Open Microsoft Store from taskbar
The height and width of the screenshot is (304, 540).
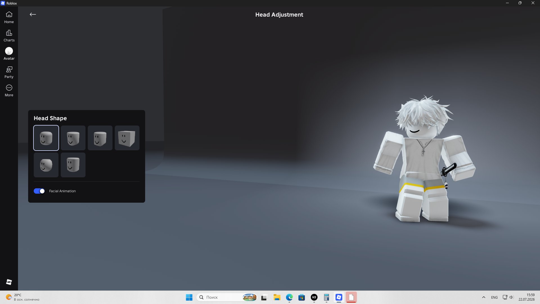[x=302, y=297]
